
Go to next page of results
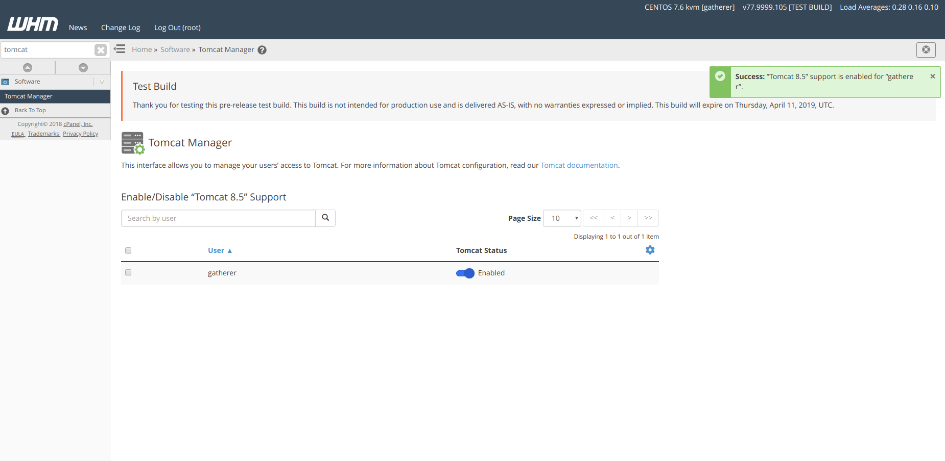pos(629,218)
